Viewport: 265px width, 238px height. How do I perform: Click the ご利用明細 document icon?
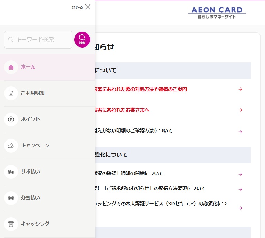pyautogui.click(x=11, y=93)
